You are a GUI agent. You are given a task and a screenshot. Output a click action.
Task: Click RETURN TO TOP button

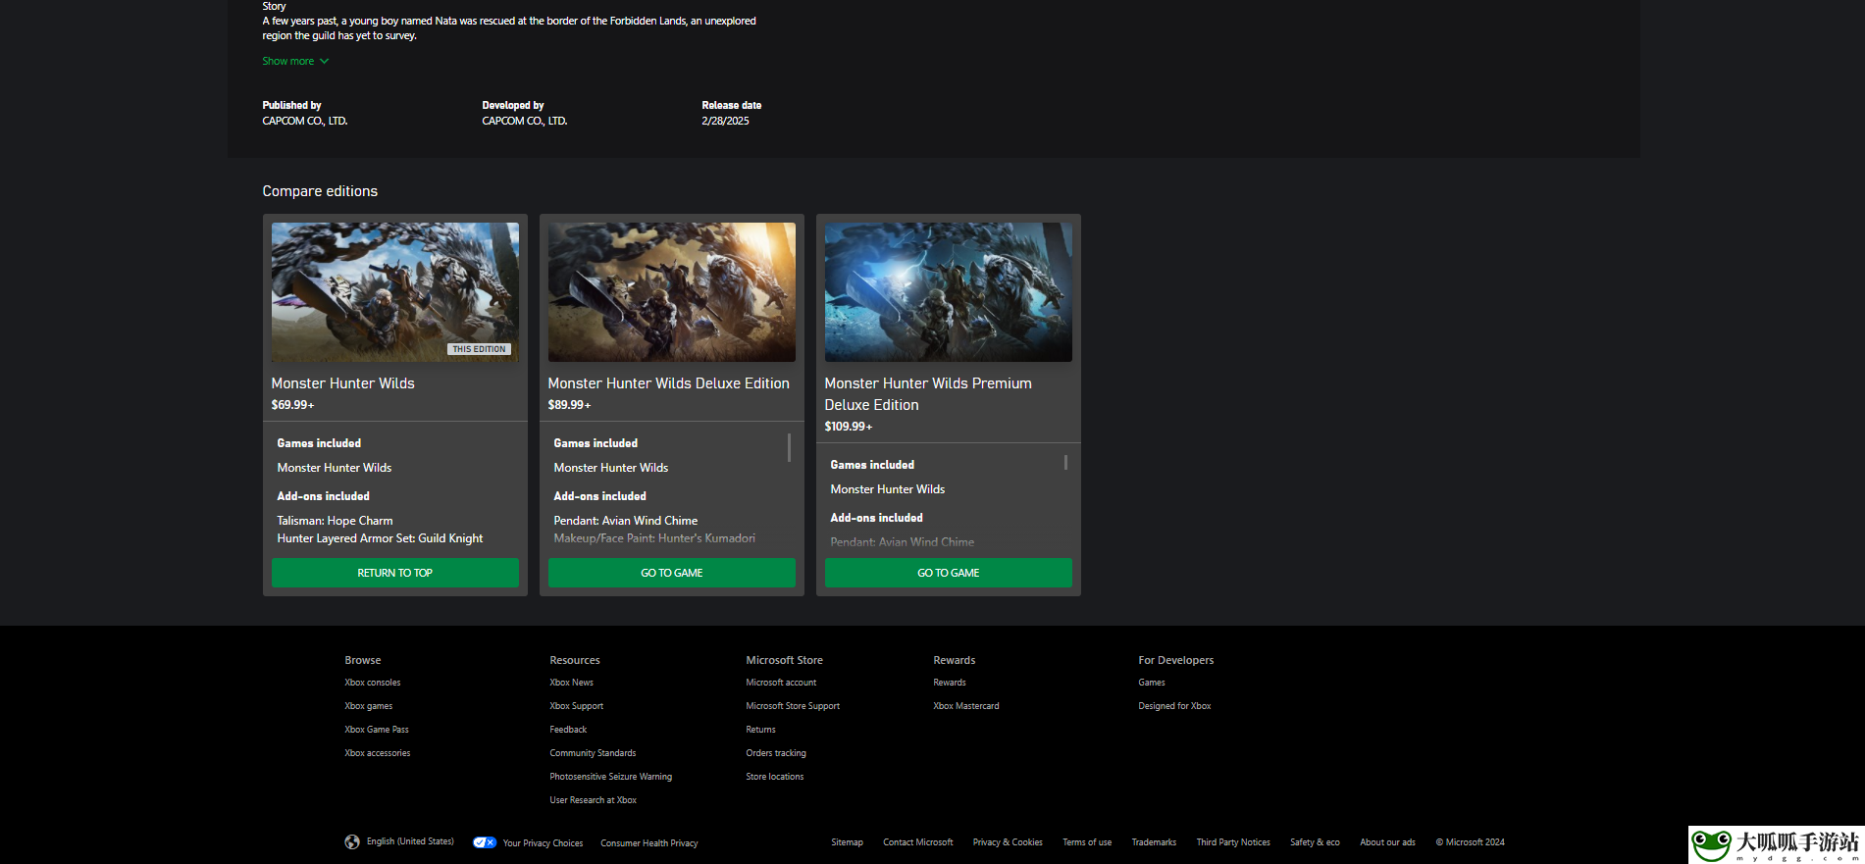tap(395, 573)
